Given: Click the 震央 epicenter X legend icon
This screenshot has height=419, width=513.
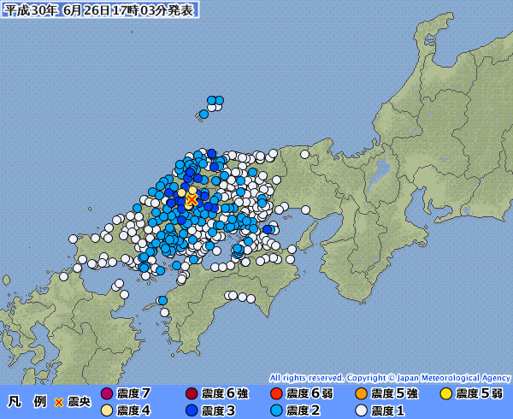Looking at the screenshot, I should [58, 402].
